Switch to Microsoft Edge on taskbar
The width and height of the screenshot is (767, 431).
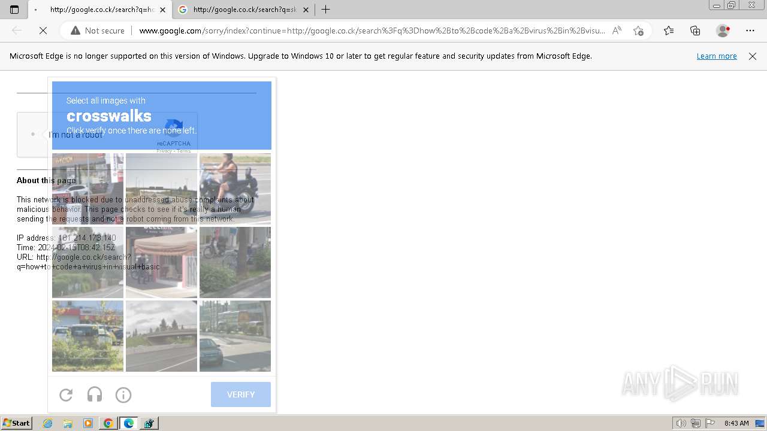pos(129,423)
